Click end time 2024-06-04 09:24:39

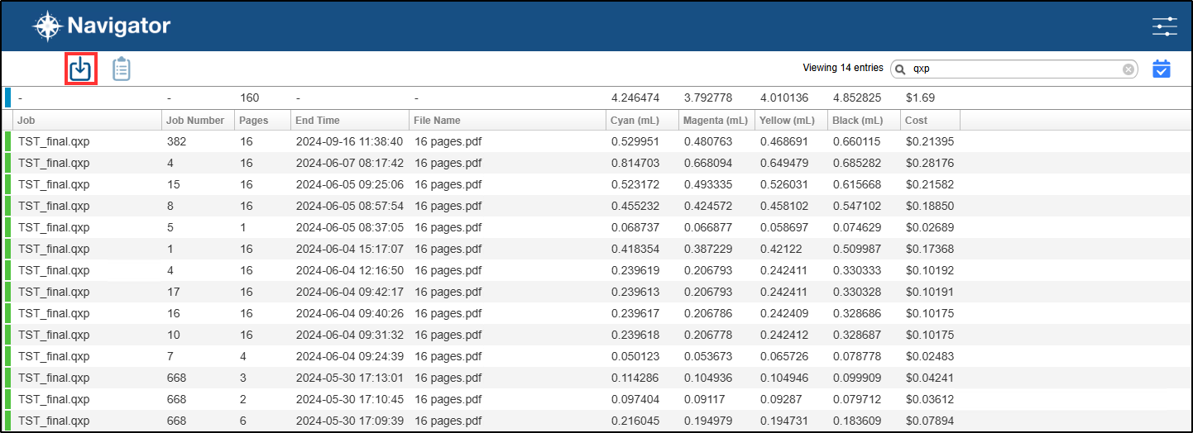pyautogui.click(x=349, y=356)
